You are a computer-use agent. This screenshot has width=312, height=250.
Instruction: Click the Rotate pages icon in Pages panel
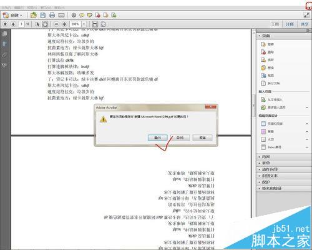pyautogui.click(x=263, y=44)
